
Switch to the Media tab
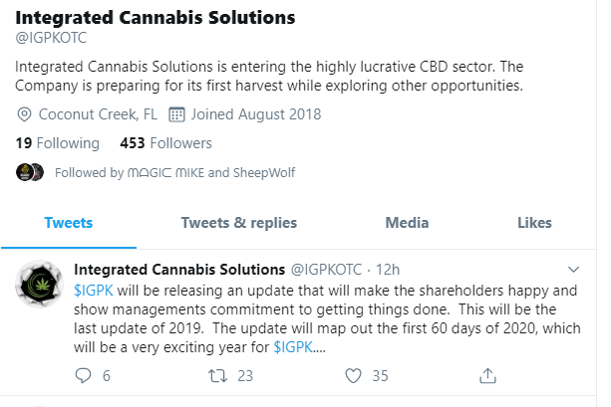pyautogui.click(x=407, y=223)
